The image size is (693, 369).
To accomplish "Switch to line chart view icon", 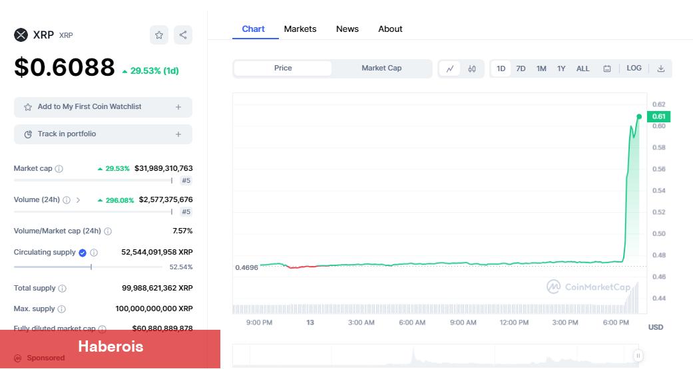I will (x=450, y=69).
